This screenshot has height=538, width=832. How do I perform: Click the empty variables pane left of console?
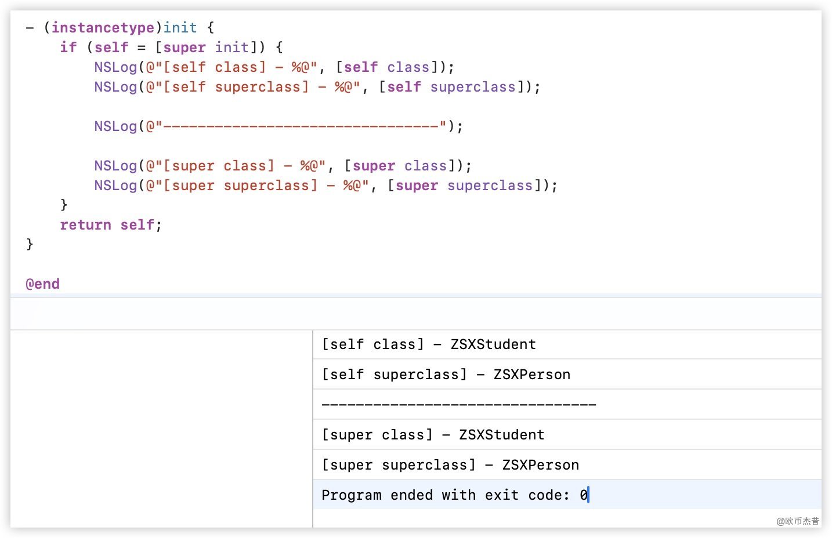click(161, 429)
